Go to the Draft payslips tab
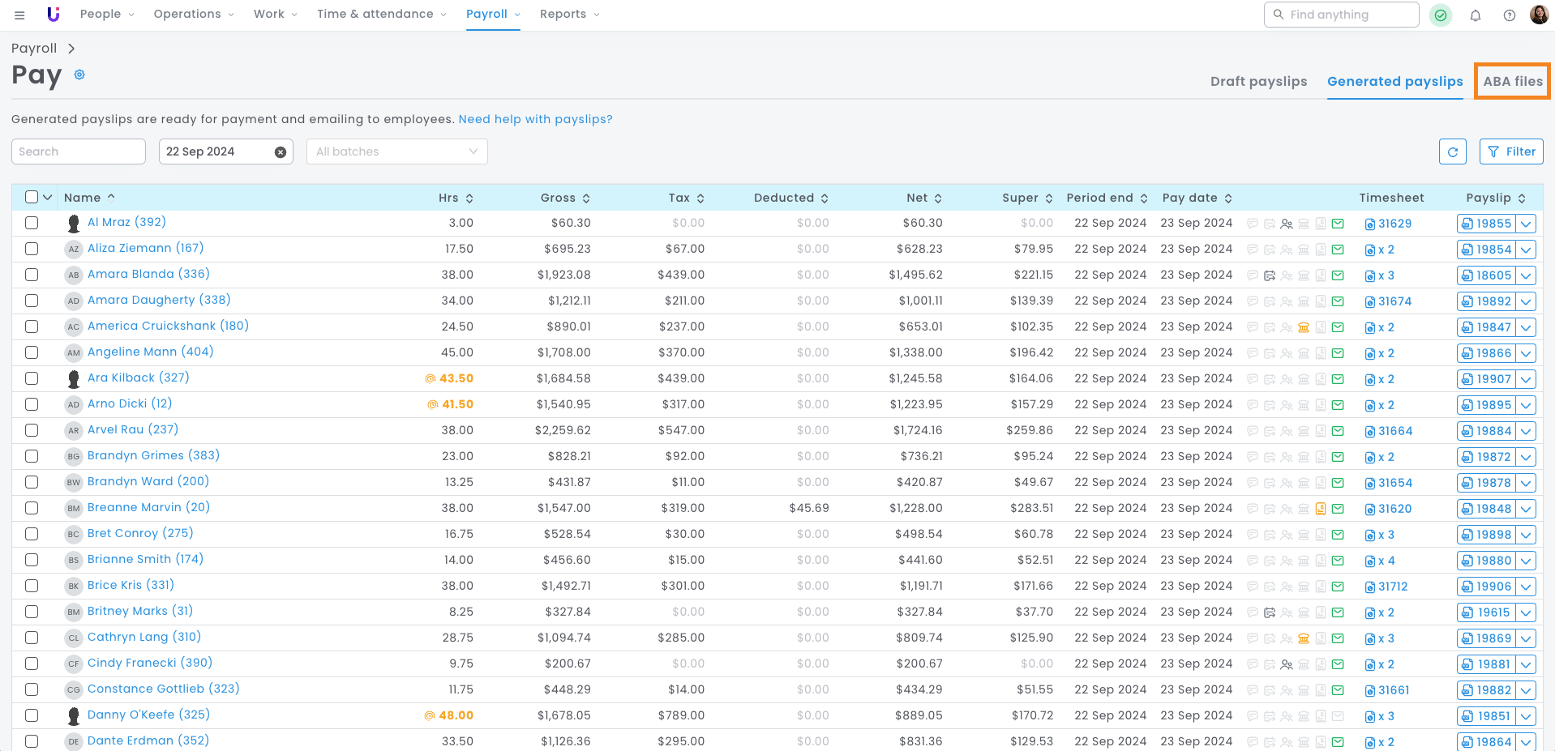Viewport: 1555px width, 751px height. pos(1258,81)
